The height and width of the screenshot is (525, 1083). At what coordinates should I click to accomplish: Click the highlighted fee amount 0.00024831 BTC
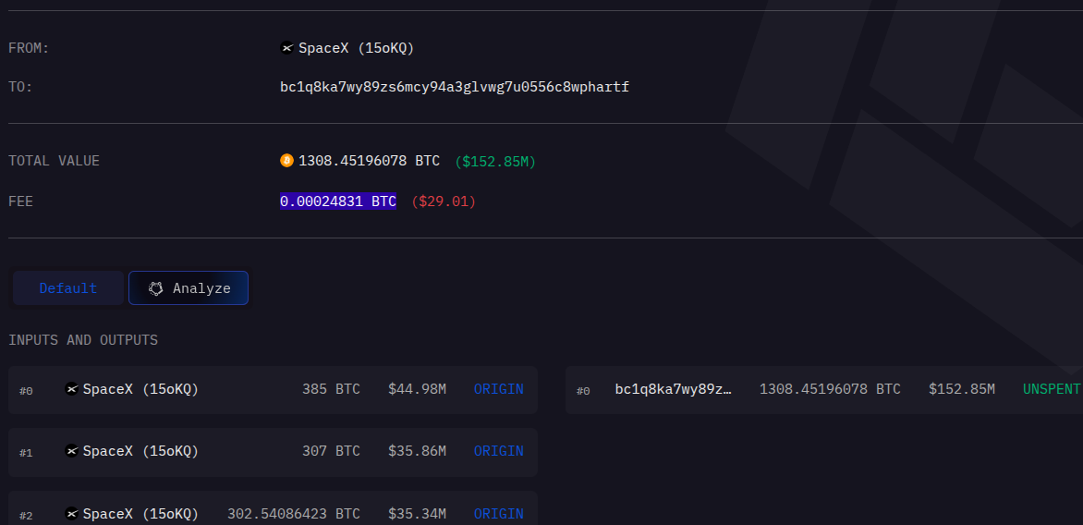point(338,201)
